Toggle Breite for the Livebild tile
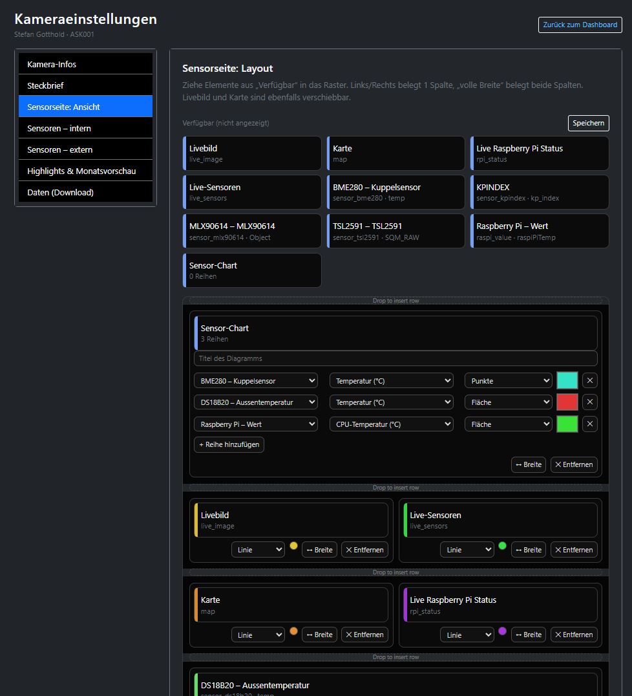 [x=319, y=550]
